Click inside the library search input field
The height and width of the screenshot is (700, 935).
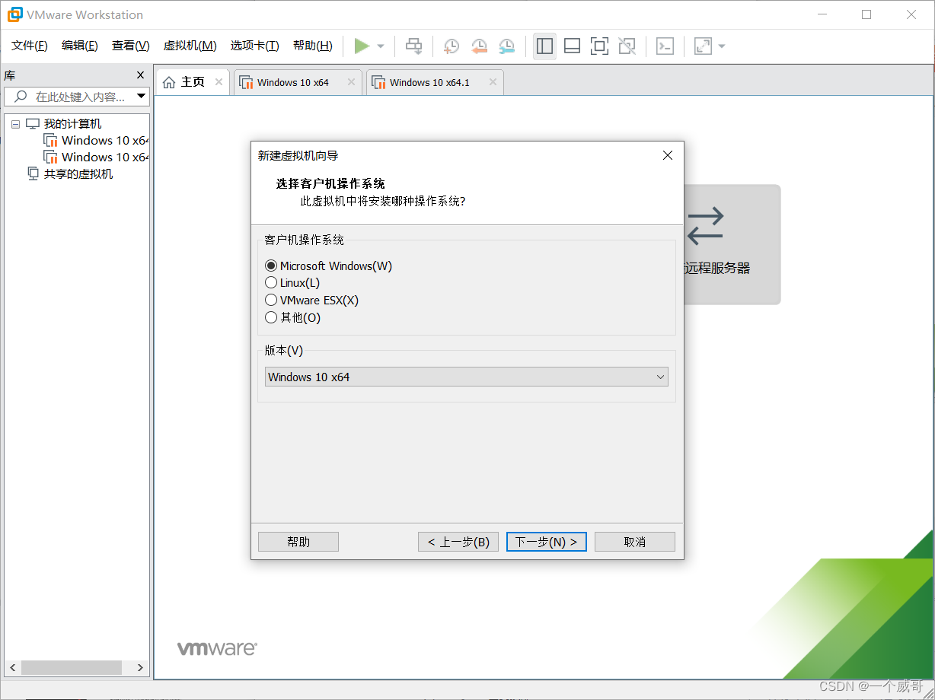click(x=76, y=96)
